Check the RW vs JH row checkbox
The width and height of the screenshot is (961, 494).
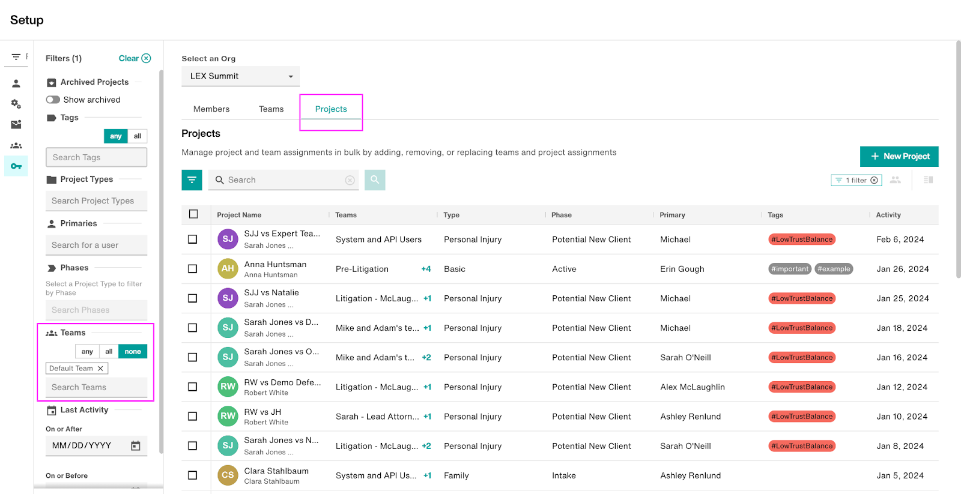coord(192,416)
